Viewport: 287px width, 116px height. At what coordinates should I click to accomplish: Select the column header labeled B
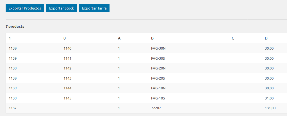[152, 38]
